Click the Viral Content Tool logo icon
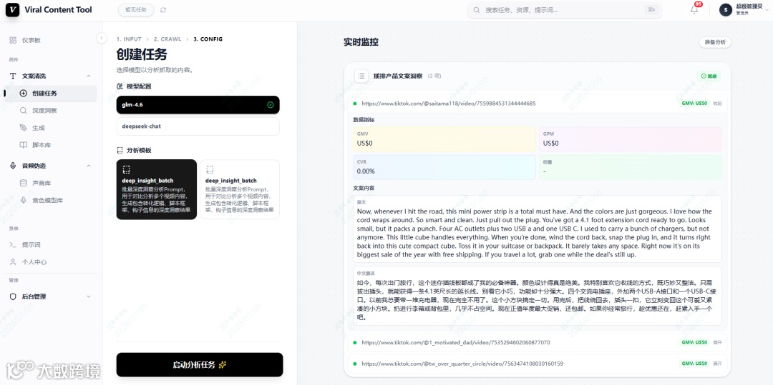 12,10
